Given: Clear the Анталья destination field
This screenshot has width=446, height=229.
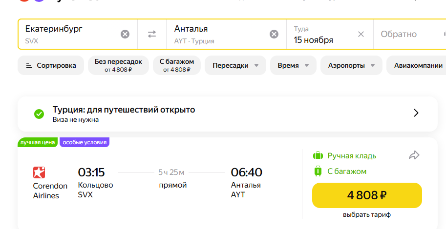Looking at the screenshot, I should click(x=274, y=34).
